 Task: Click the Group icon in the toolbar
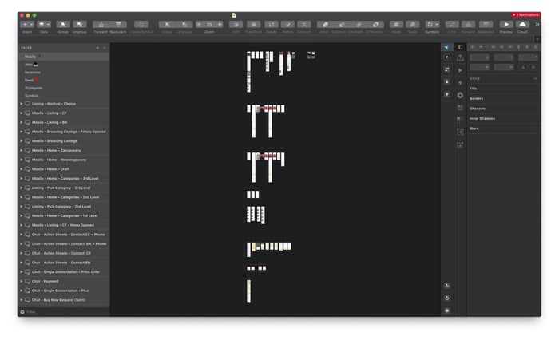[x=62, y=25]
